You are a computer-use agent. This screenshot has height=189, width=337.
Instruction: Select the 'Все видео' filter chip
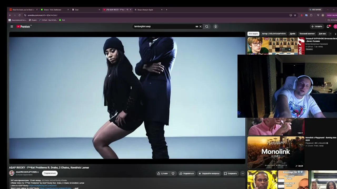click(x=253, y=34)
